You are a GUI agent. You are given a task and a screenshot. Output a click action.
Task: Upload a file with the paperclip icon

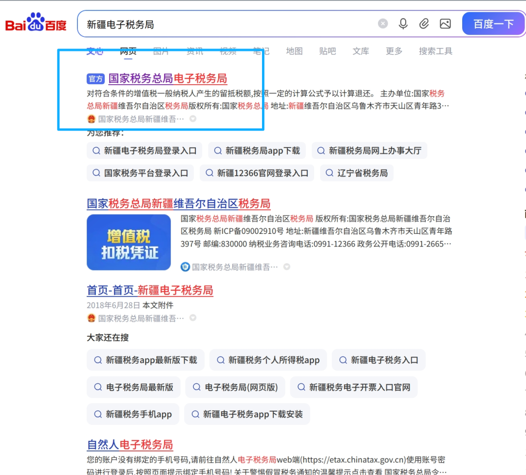click(x=424, y=24)
